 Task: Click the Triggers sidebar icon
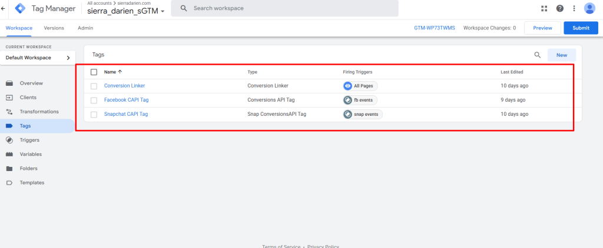click(9, 140)
